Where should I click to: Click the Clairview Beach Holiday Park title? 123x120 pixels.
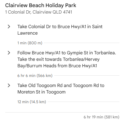41,5
